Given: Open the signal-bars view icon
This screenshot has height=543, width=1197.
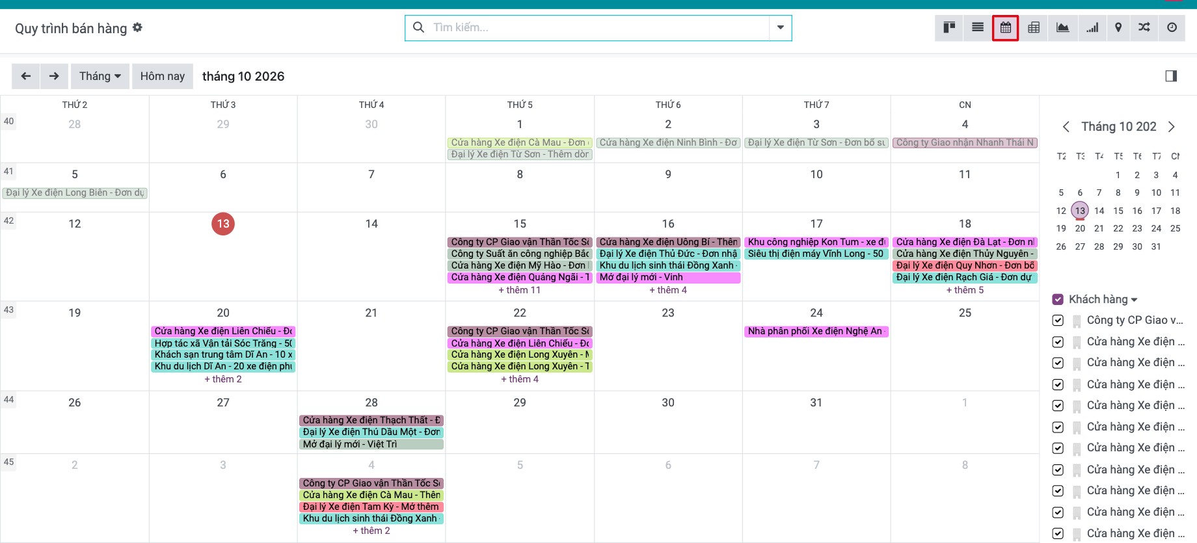Looking at the screenshot, I should (x=1092, y=27).
